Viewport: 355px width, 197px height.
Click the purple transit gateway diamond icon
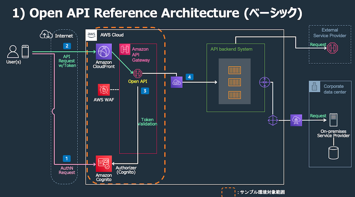[x=273, y=120]
